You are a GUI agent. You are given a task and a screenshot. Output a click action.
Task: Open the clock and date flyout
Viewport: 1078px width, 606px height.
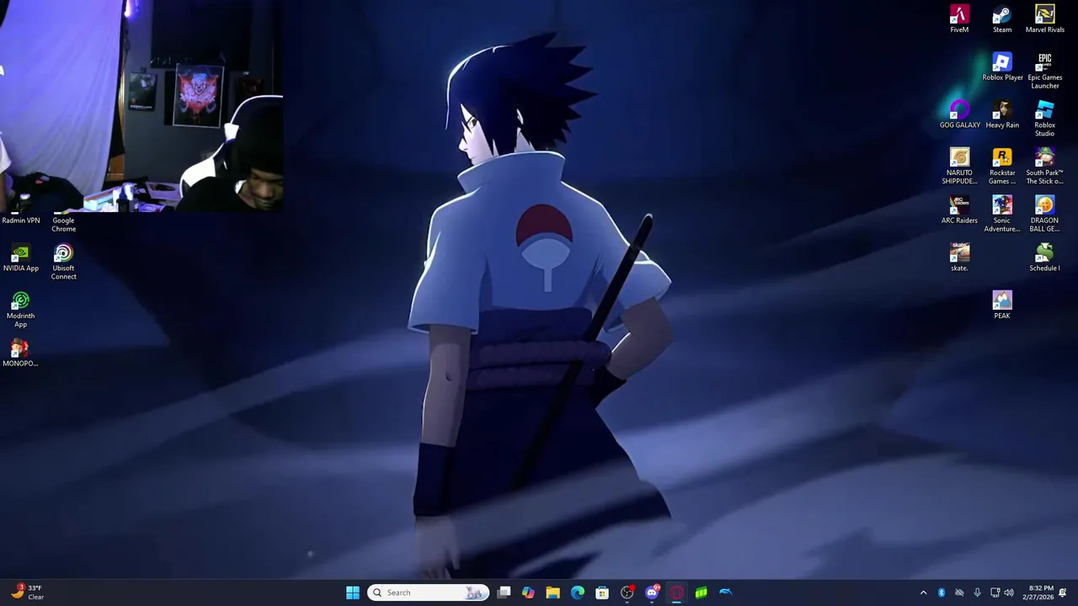1040,593
